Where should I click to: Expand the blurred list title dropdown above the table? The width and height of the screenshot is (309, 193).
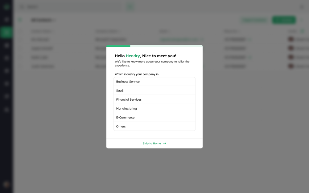click(43, 20)
